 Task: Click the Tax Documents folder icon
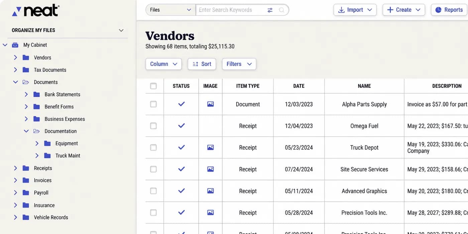[x=26, y=70]
